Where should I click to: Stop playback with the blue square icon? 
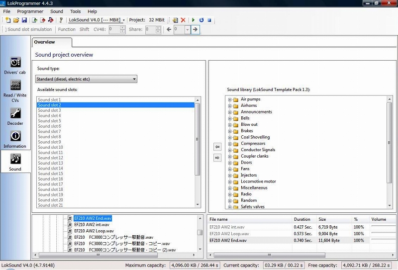pos(209,20)
